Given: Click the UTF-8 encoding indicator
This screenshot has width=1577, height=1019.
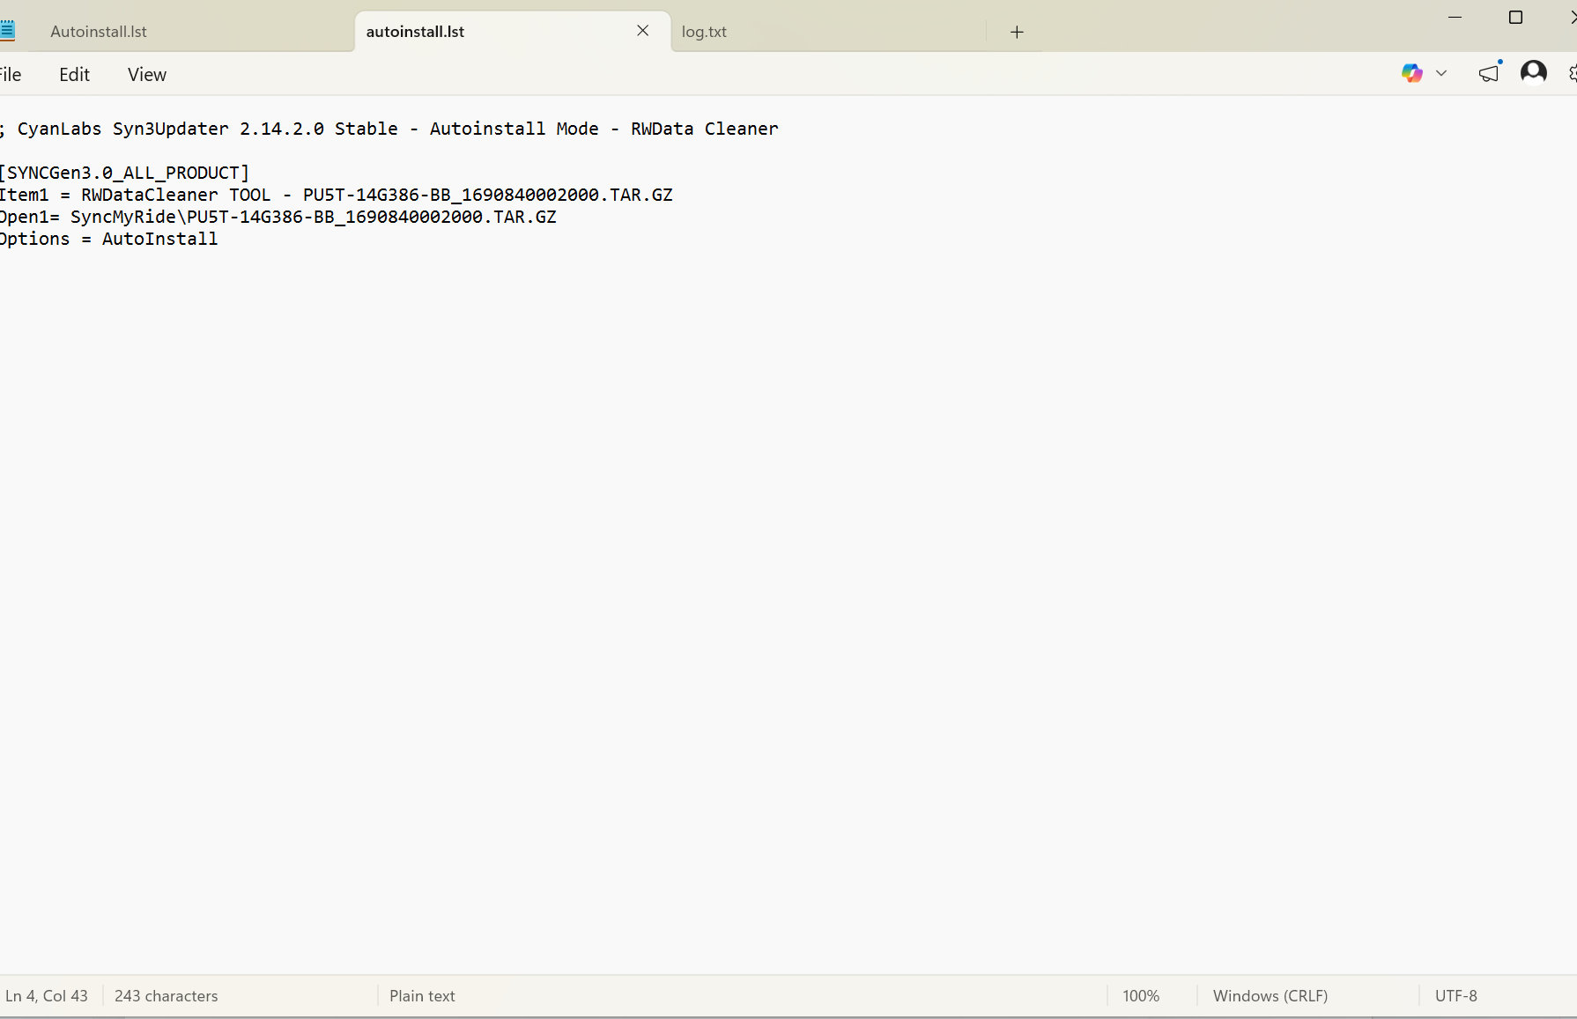Looking at the screenshot, I should tap(1455, 996).
